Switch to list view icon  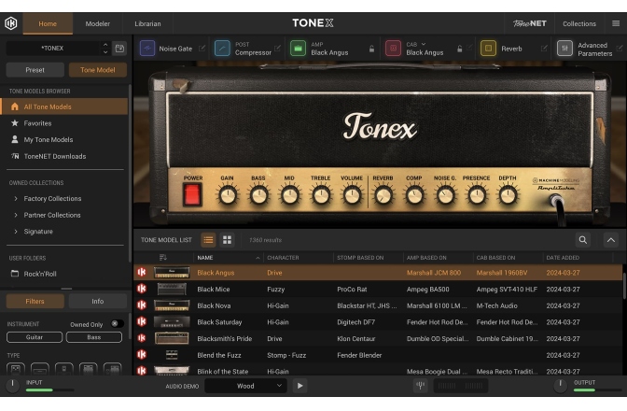tap(208, 240)
